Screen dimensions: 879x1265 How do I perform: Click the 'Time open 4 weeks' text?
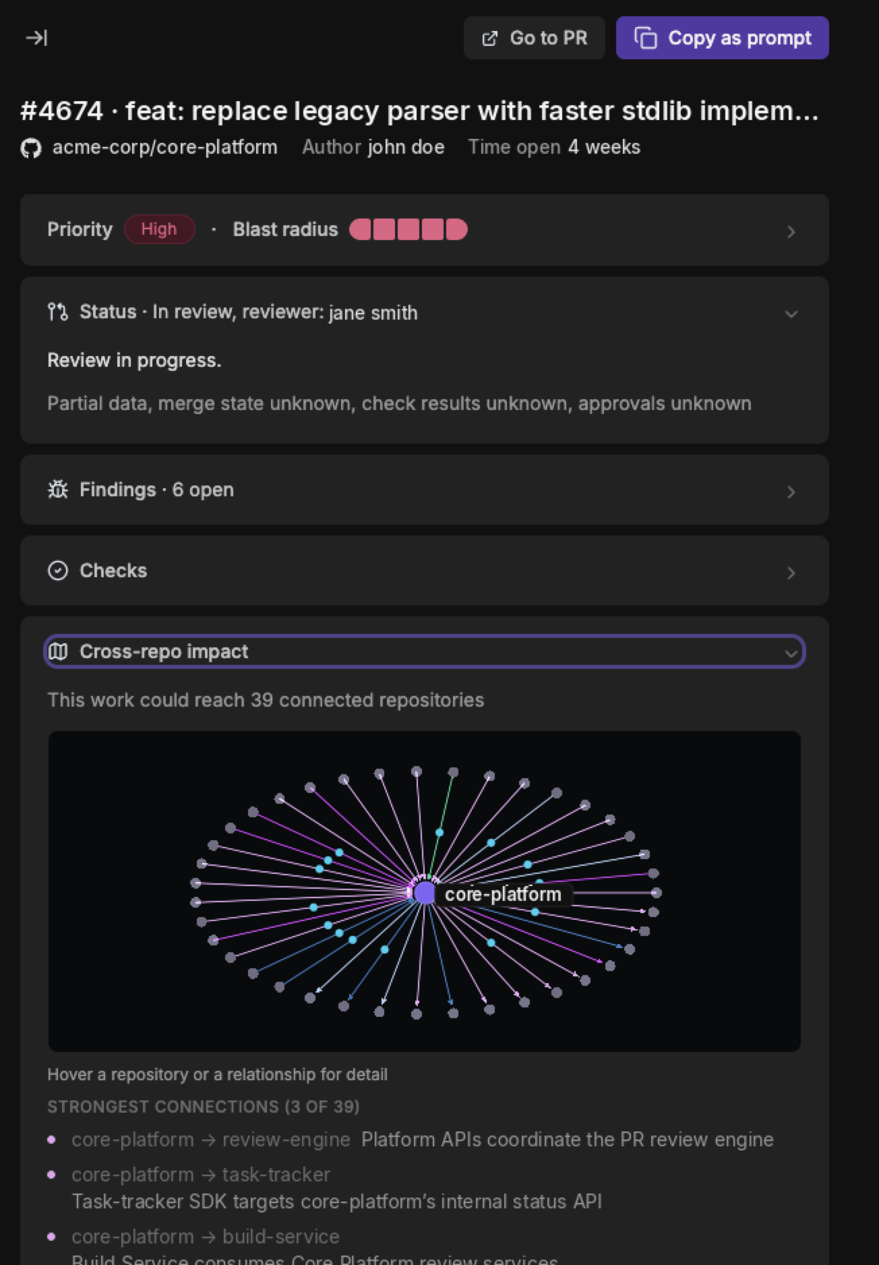[554, 147]
